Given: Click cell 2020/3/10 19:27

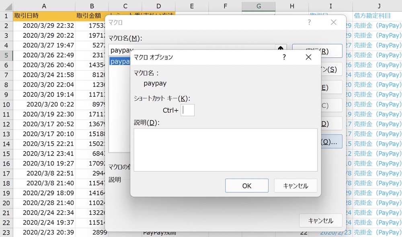Looking at the screenshot, I should click(44, 163).
